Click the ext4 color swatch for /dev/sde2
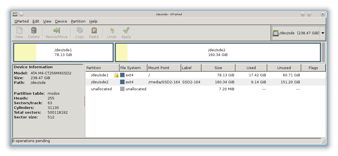 122,82
